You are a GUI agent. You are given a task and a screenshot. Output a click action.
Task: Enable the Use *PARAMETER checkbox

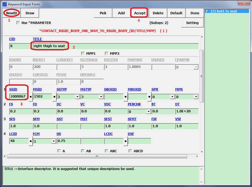18,23
